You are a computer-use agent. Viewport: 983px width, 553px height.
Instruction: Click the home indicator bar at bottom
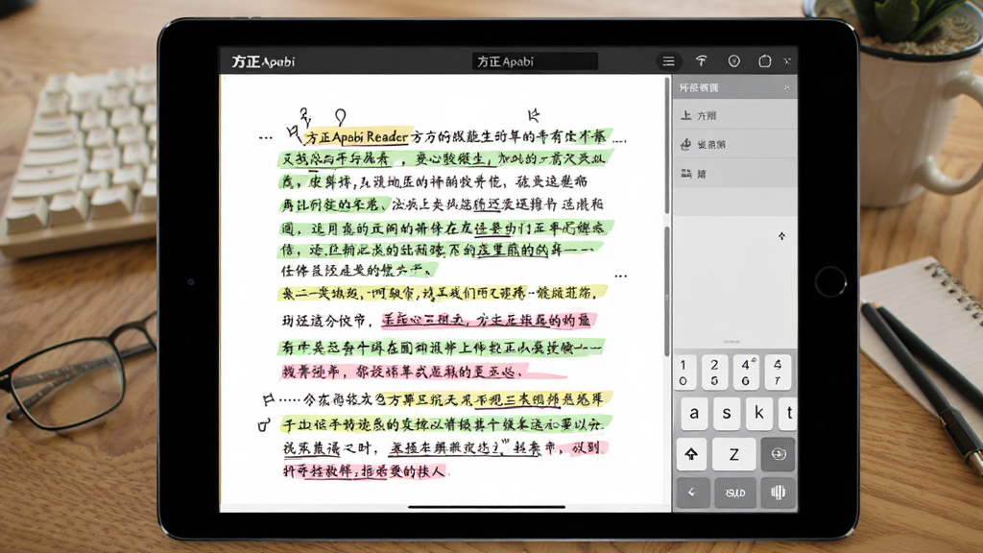point(487,507)
